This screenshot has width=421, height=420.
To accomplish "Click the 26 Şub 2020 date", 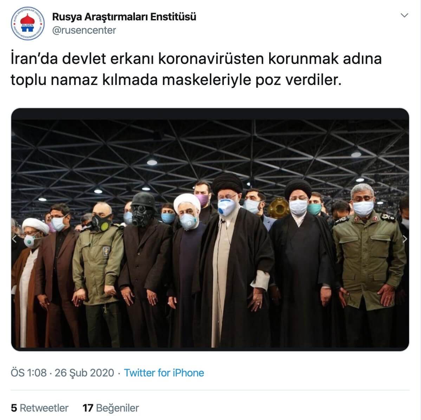I will 84,373.
